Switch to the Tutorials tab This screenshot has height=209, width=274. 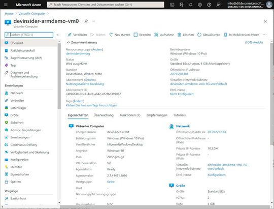tap(180, 115)
